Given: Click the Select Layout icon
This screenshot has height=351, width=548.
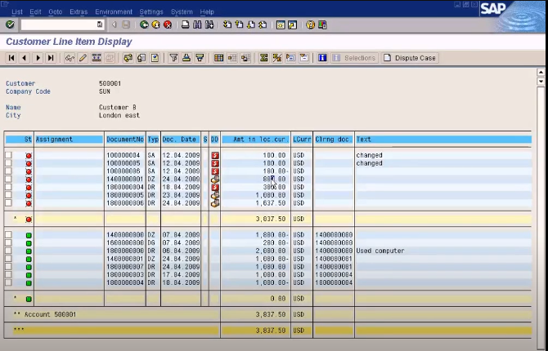Looking at the screenshot, I should coord(232,58).
